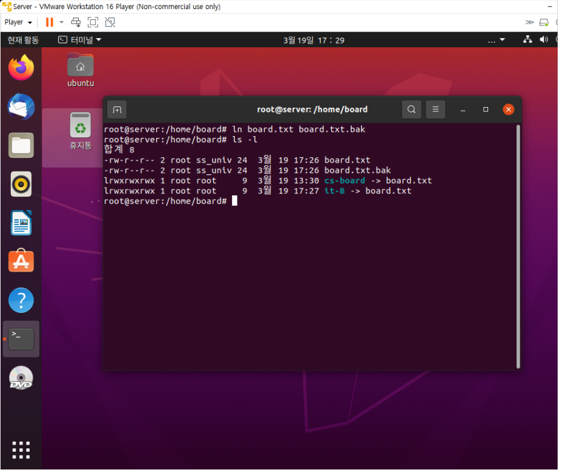Screen dimensions: 585x470
Task: Click the network status icon in top bar
Action: [x=527, y=39]
